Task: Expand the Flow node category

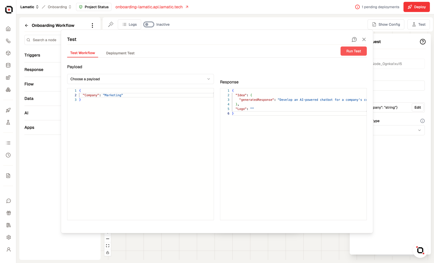Action: pyautogui.click(x=43, y=84)
